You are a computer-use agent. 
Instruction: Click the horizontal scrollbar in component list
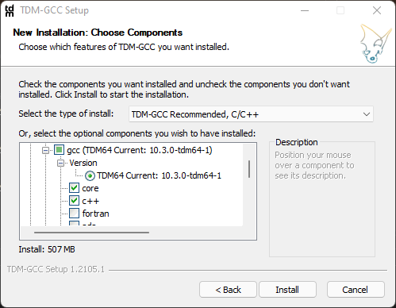[91, 233]
